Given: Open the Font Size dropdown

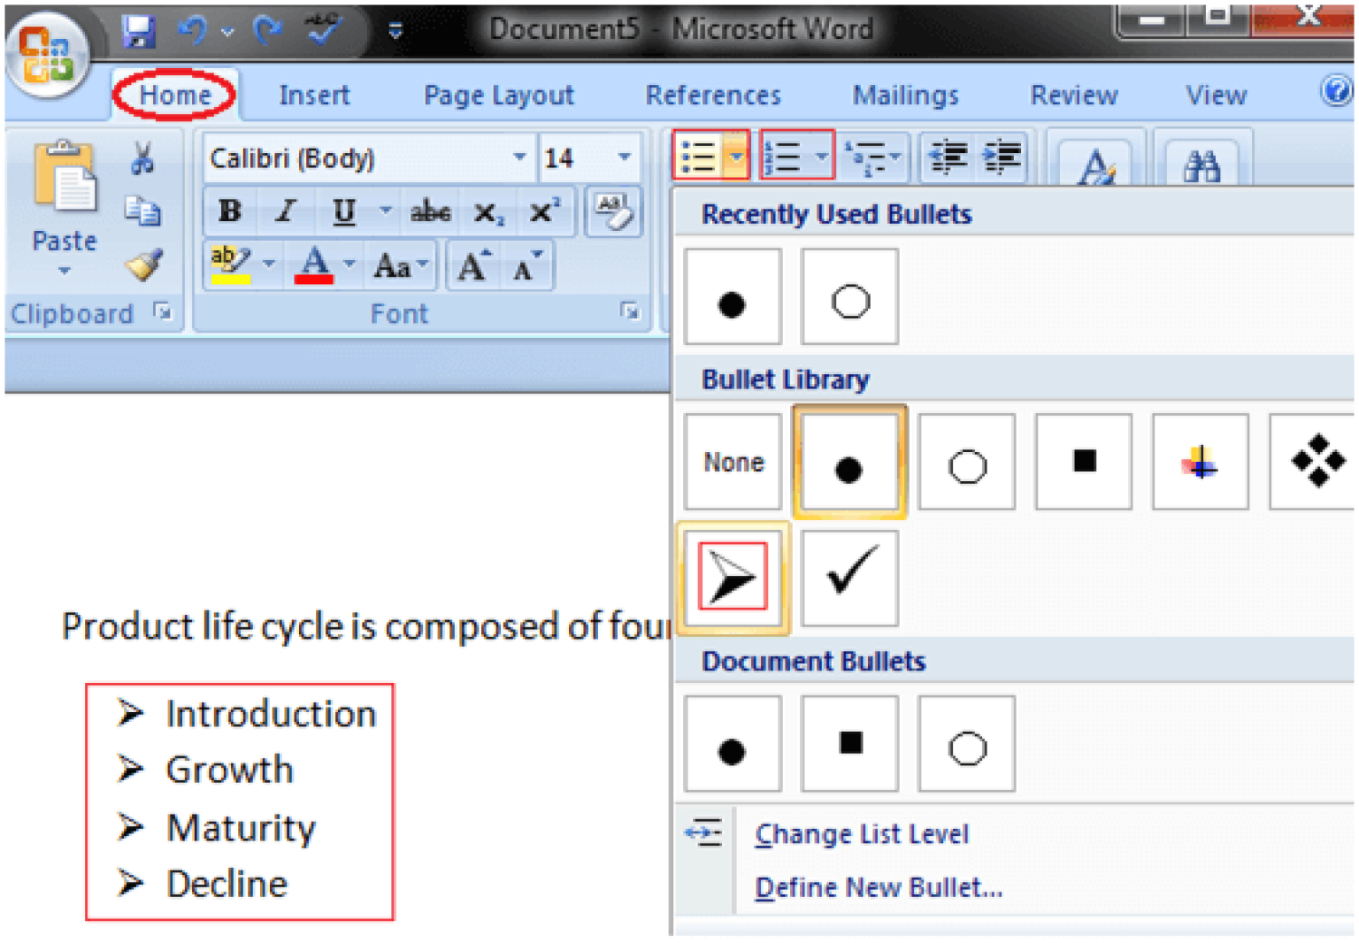Looking at the screenshot, I should (625, 157).
